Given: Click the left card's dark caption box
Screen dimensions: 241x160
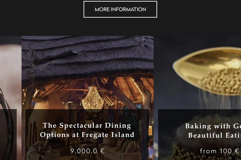Looking at the screenshot, I should tap(8, 135).
